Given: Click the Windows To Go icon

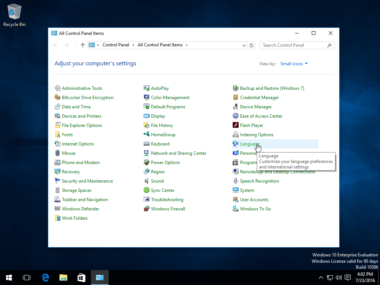Looking at the screenshot, I should [x=236, y=209].
